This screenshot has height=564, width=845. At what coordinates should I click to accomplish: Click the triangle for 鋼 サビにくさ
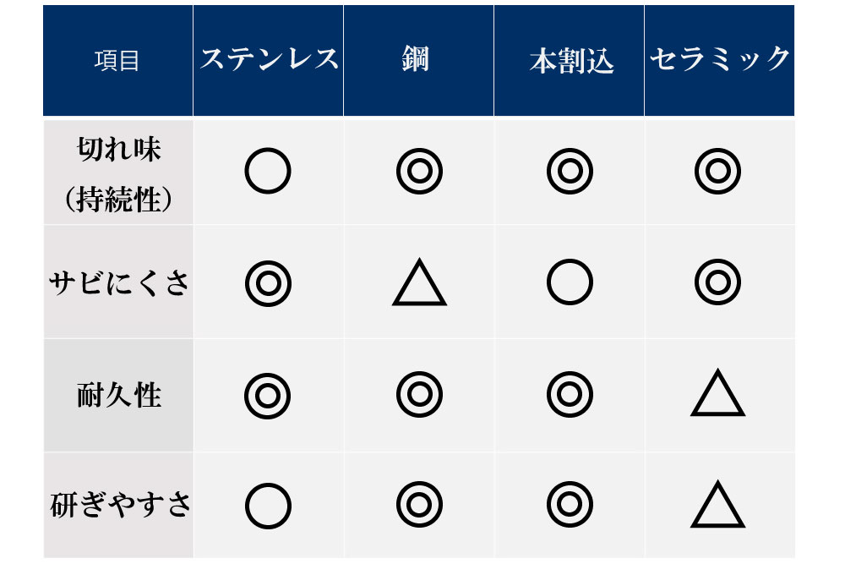tap(419, 284)
